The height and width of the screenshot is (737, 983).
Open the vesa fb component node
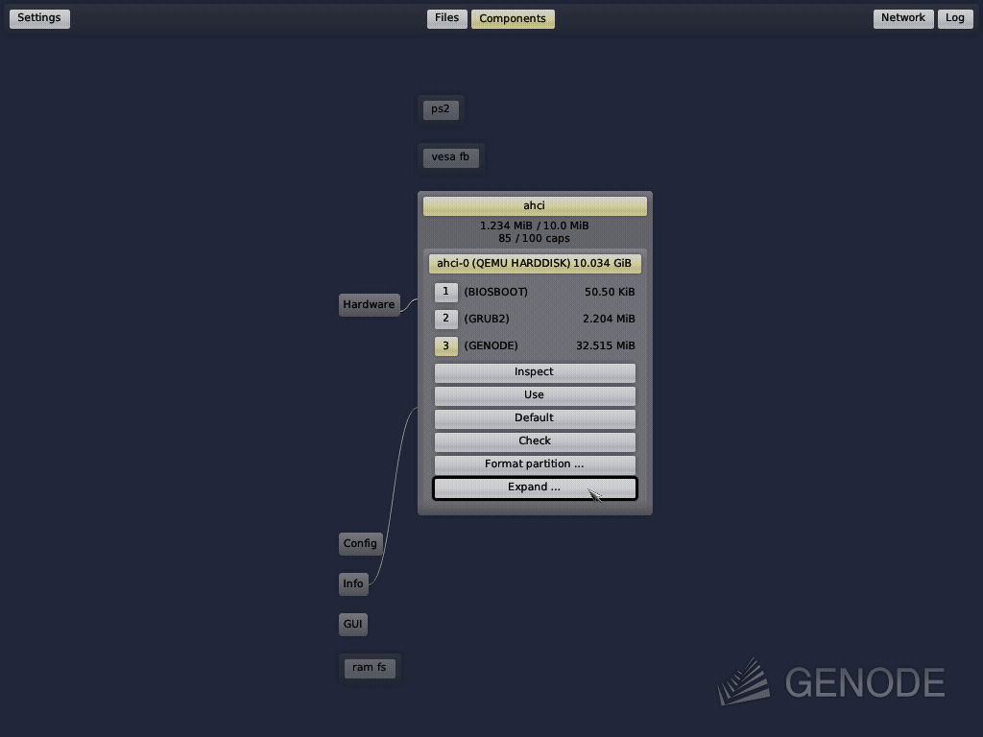point(450,156)
